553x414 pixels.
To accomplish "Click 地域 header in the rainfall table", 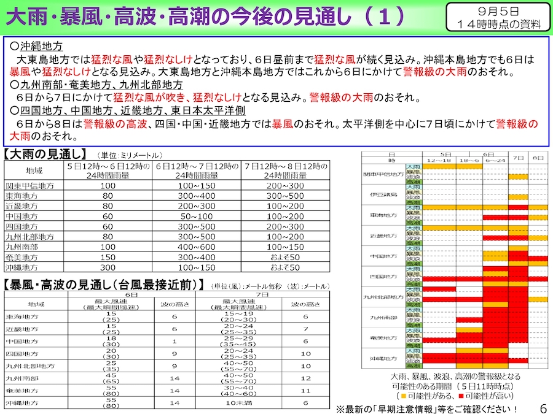I will [34, 171].
